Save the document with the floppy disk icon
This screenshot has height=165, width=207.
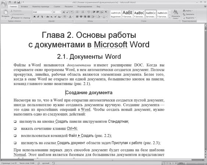[19, 2]
